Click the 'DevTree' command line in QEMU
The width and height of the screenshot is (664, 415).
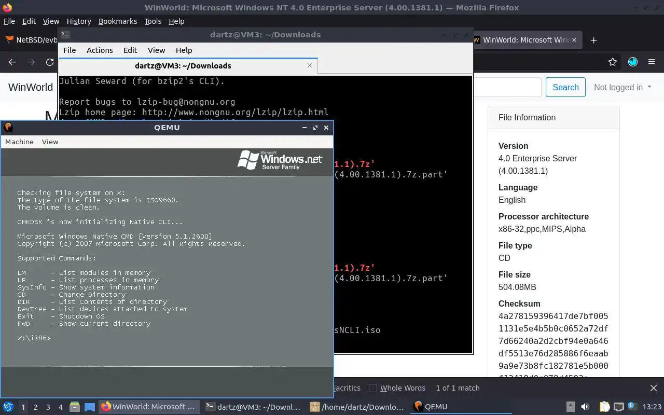(102, 309)
